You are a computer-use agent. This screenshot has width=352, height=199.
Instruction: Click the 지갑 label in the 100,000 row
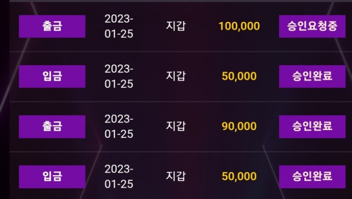pyautogui.click(x=176, y=26)
